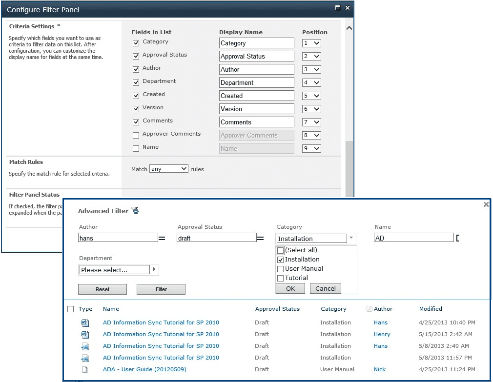Viewport: 493px width, 382px height.
Task: Open author Henry link
Action: pyautogui.click(x=382, y=334)
